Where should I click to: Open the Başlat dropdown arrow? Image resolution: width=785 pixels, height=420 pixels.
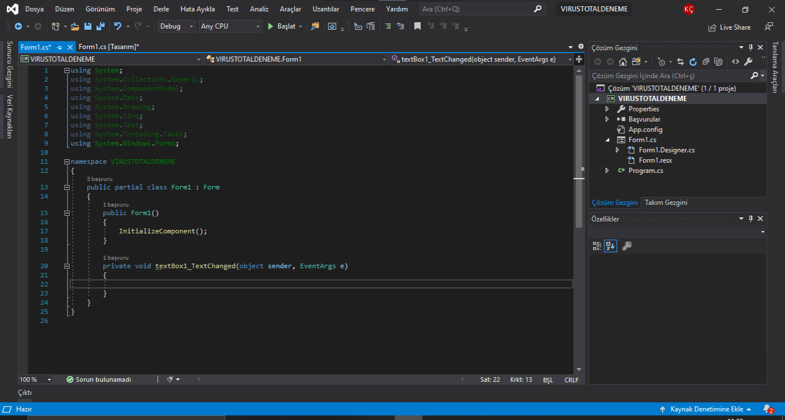point(301,26)
